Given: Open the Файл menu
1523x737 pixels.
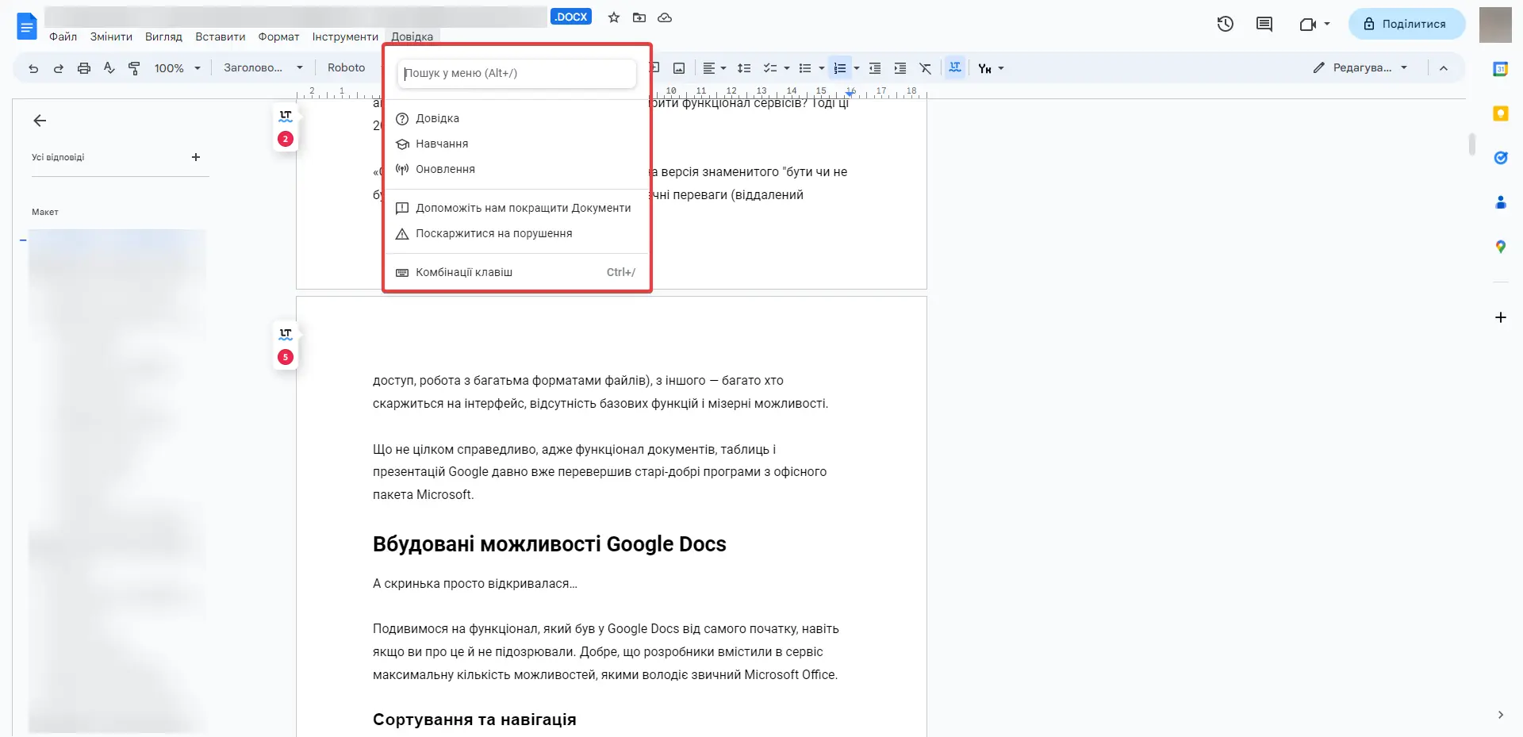Looking at the screenshot, I should pos(63,36).
